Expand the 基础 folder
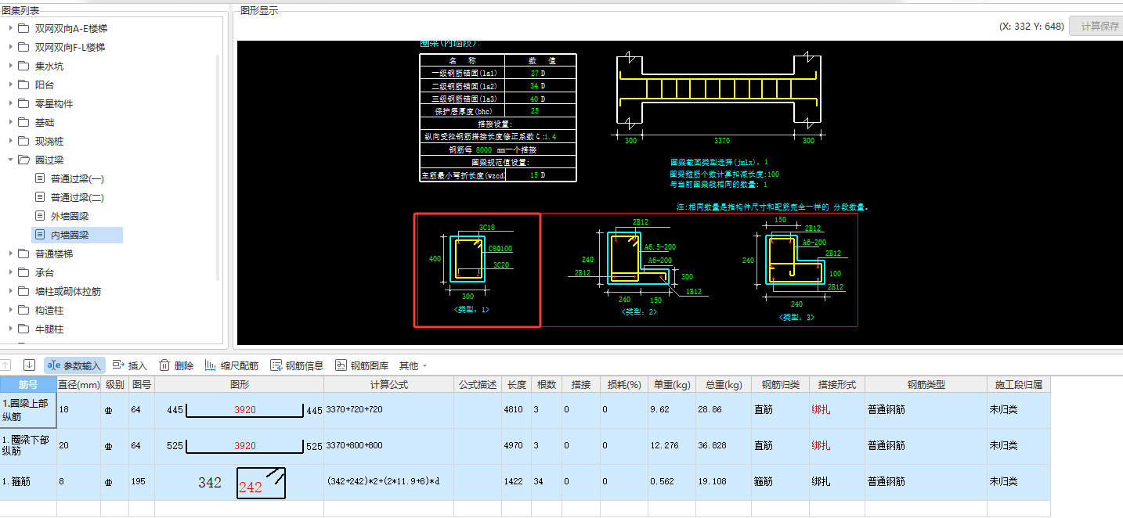Image resolution: width=1123 pixels, height=518 pixels. click(11, 122)
